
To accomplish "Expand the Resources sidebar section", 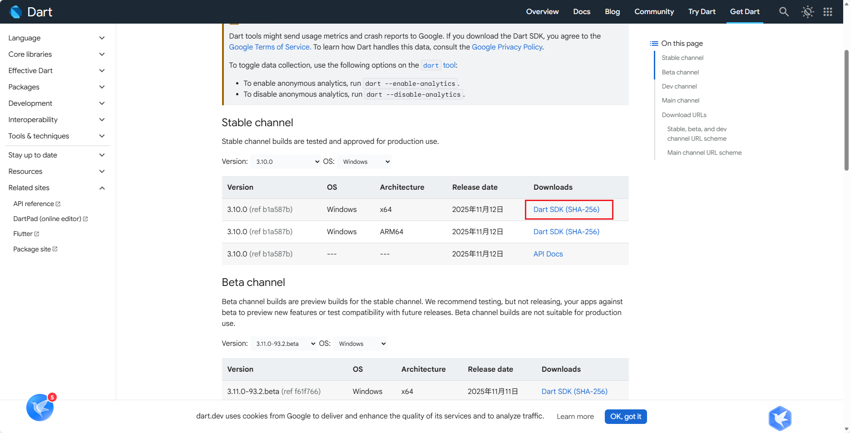I will click(x=57, y=172).
